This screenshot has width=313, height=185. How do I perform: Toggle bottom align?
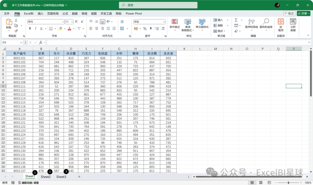click(x=102, y=21)
